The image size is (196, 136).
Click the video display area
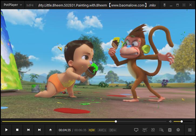[98, 64]
